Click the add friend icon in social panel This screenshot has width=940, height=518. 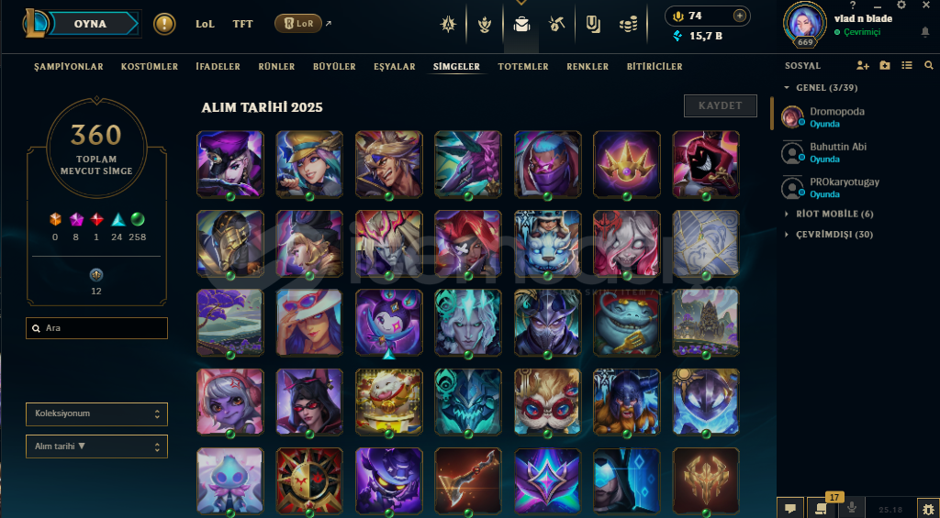pyautogui.click(x=863, y=65)
